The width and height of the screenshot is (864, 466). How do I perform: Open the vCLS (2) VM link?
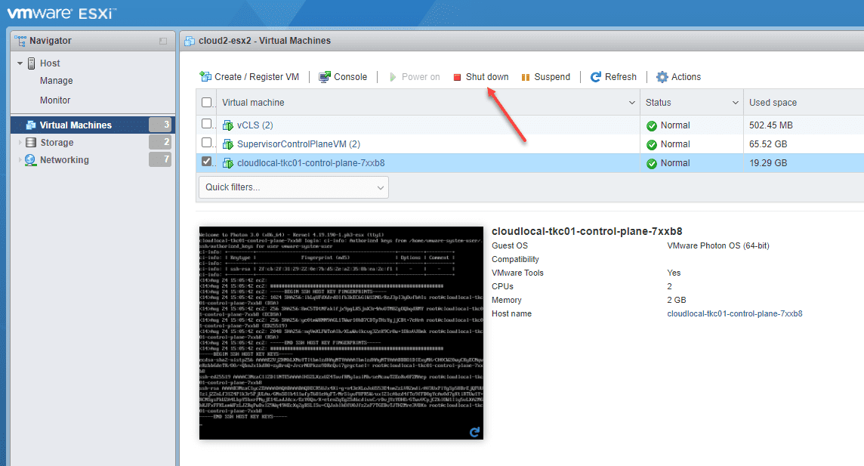(255, 125)
